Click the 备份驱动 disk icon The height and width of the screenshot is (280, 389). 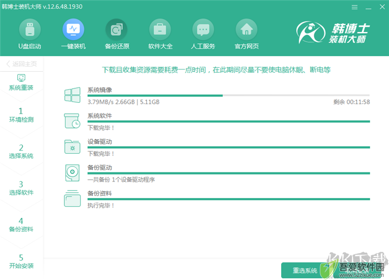tap(72, 172)
